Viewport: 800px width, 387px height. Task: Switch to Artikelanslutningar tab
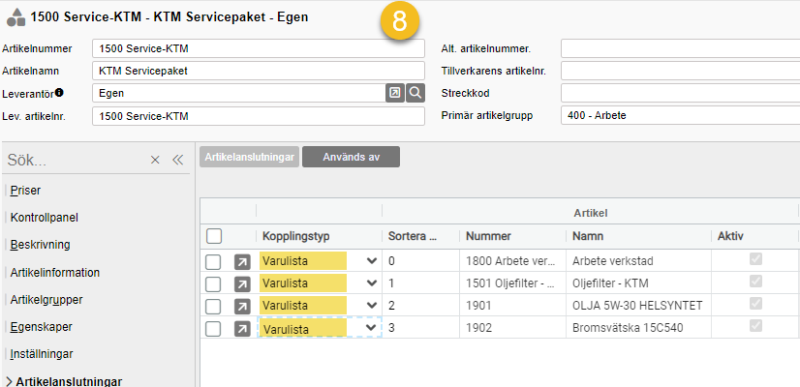pos(250,157)
